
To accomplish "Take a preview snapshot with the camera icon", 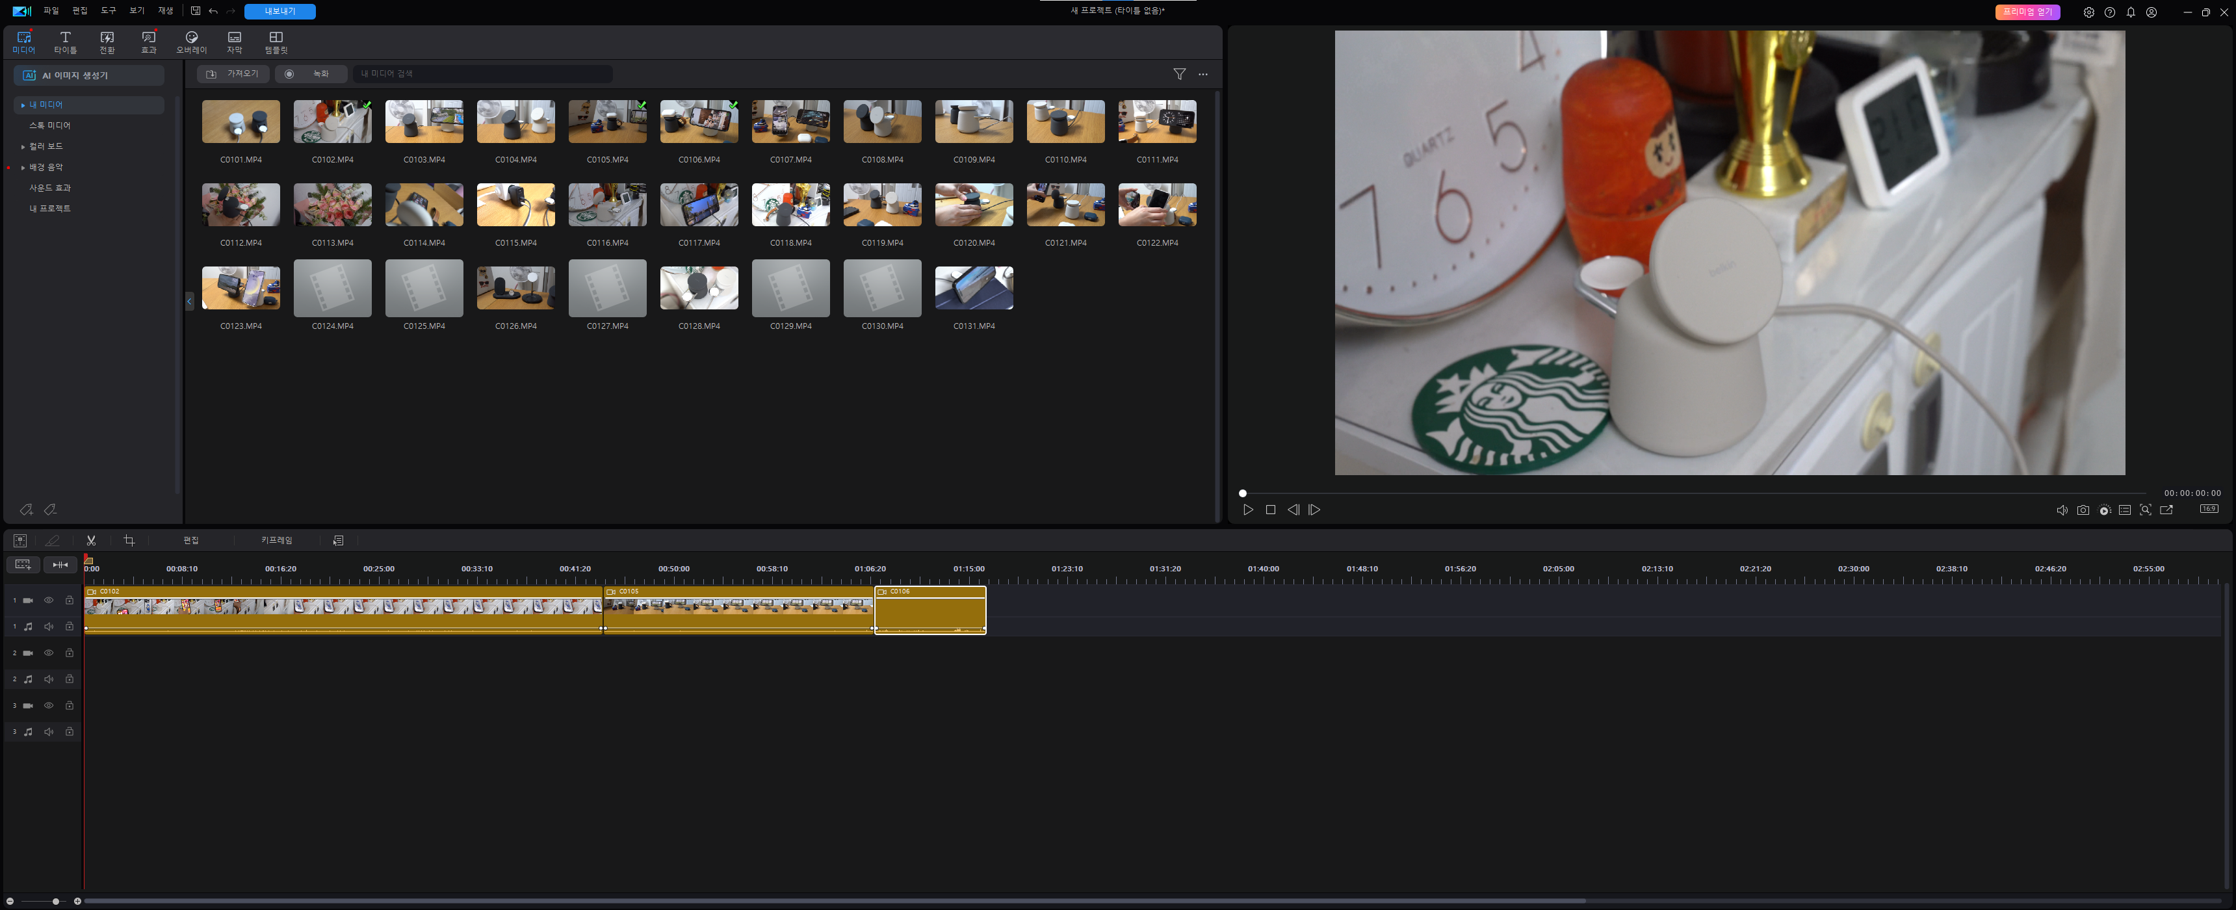I will coord(2083,510).
